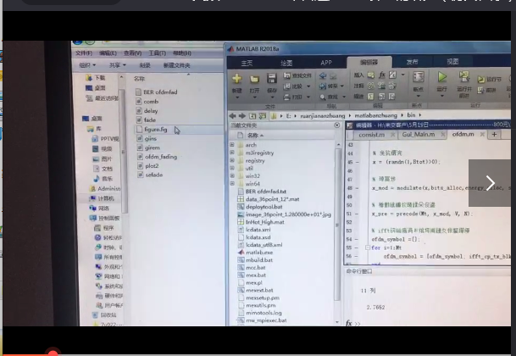Expand the arch folder in Current Folder
The image size is (516, 356).
coord(232,145)
